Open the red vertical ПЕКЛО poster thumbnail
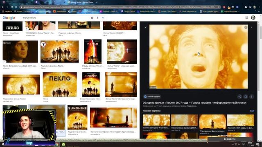This screenshot has width=262, height=147. click(x=93, y=51)
